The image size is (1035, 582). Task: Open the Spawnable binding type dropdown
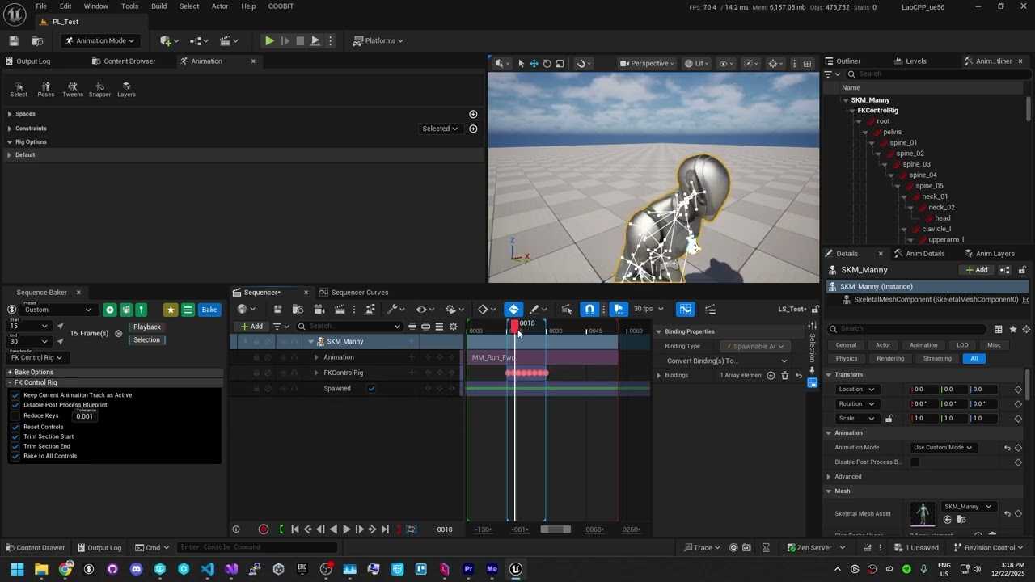pyautogui.click(x=754, y=346)
